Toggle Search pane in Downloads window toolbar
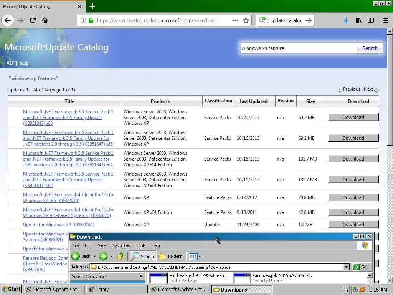Screen dimensions: 393x295 [143, 256]
